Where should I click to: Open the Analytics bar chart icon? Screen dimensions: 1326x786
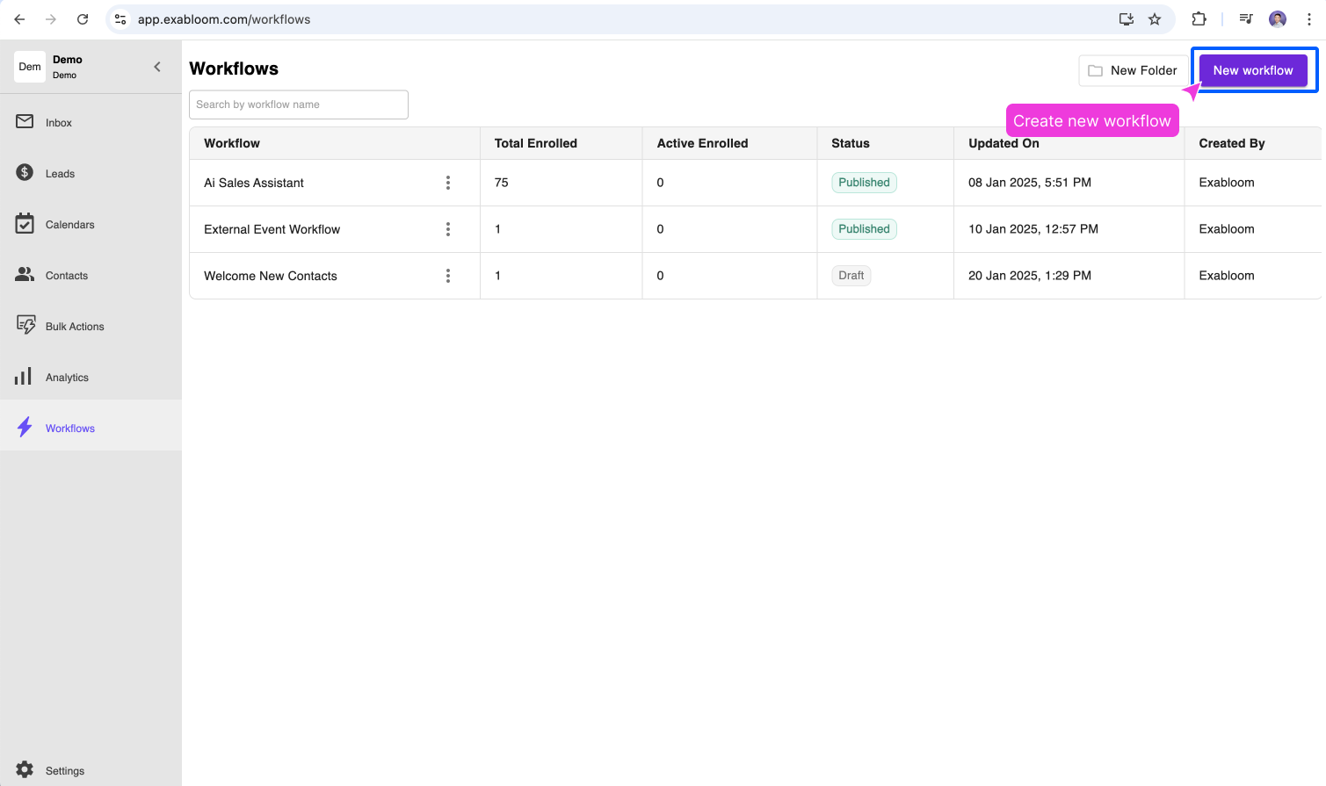(24, 377)
